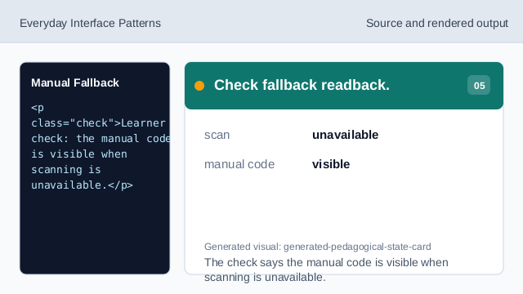Select the 'Manual Fallback' code panel title

[x=75, y=82]
